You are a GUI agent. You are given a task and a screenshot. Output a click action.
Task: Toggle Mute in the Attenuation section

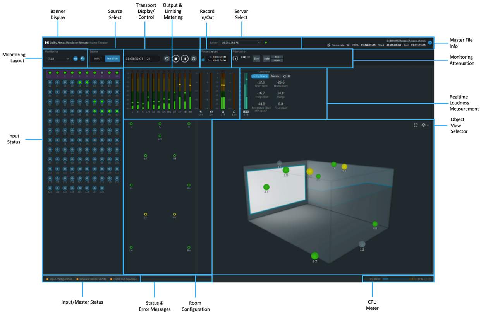coord(267,58)
